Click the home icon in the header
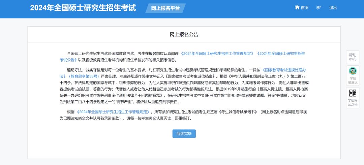The height and width of the screenshot is (165, 364). click(297, 7)
